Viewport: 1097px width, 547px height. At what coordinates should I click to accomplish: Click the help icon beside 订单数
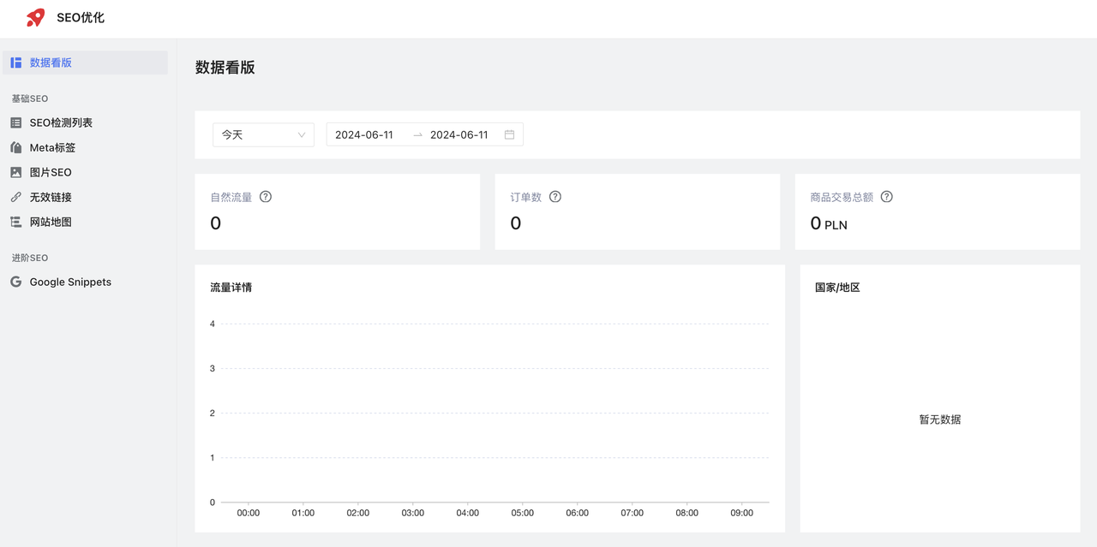pyautogui.click(x=555, y=197)
